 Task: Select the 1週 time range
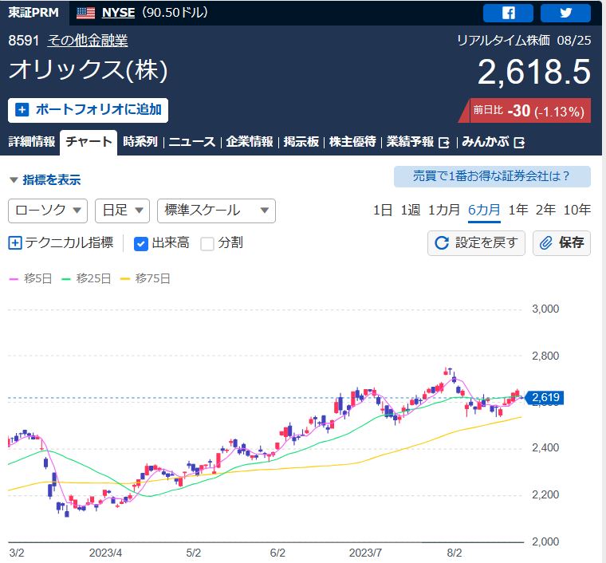click(x=410, y=211)
